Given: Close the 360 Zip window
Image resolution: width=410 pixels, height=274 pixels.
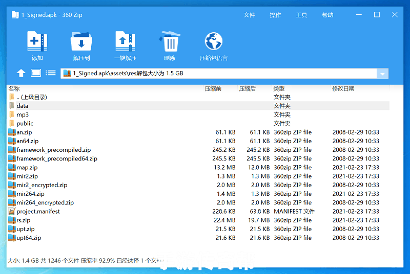Looking at the screenshot, I should tap(395, 15).
